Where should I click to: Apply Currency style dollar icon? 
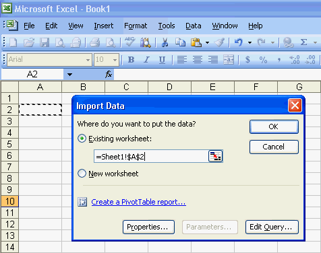click(247, 60)
